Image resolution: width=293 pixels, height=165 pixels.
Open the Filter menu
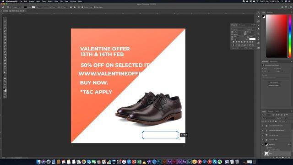pos(56,1)
